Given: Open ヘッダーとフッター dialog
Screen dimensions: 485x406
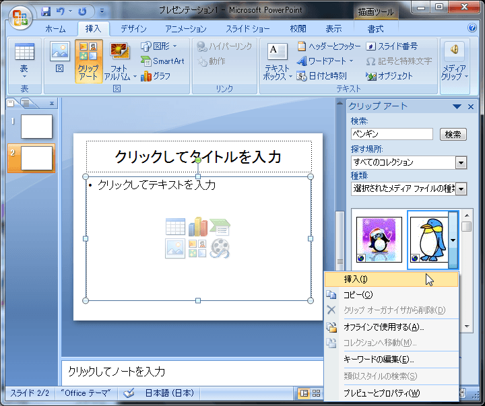Looking at the screenshot, I should (x=329, y=46).
